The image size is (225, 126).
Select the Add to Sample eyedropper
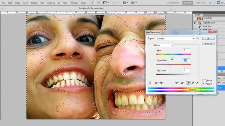(x=193, y=83)
